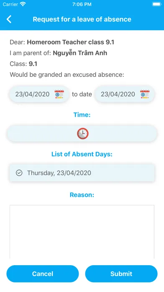The width and height of the screenshot is (164, 292).
Task: Tap the 7:06 PM status bar clock
Action: coord(82,4)
